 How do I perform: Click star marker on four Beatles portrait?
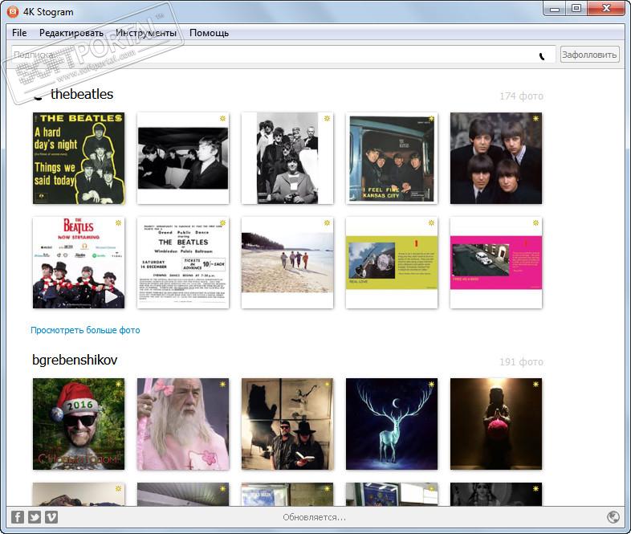click(535, 118)
